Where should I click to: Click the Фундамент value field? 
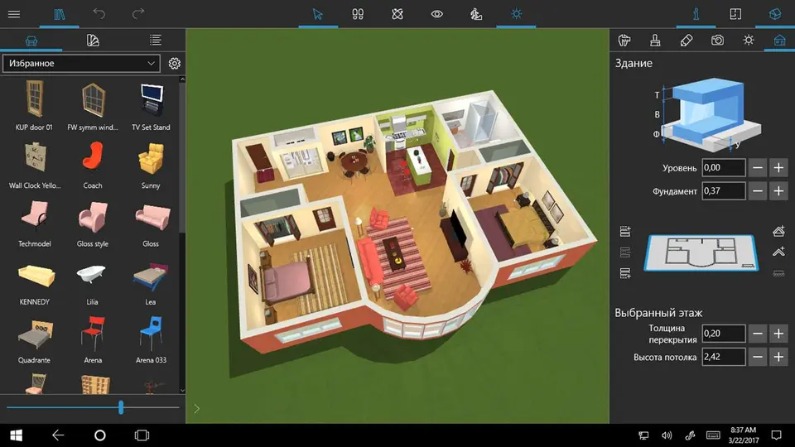click(724, 191)
